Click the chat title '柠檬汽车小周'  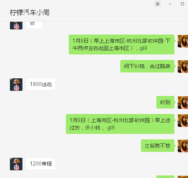[29, 13]
